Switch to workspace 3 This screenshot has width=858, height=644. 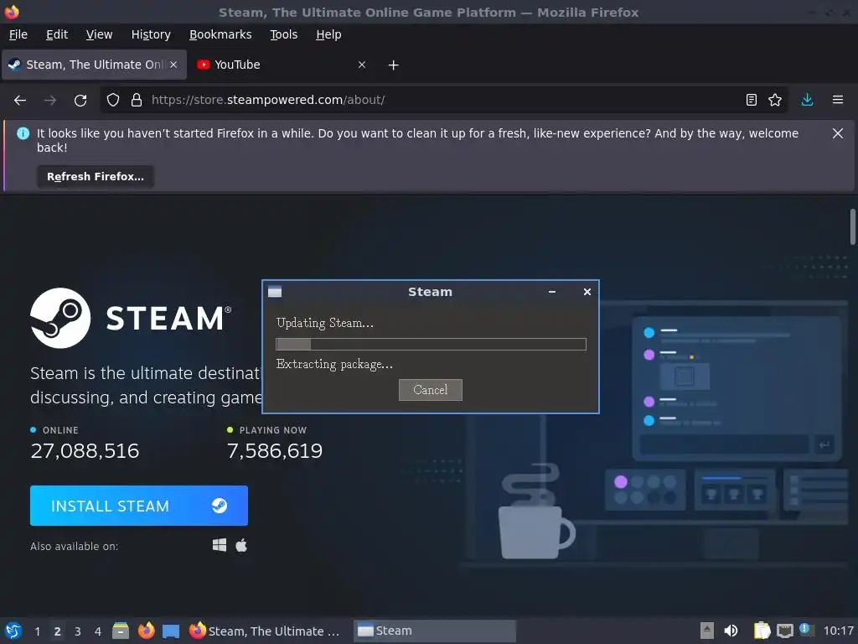[x=78, y=631]
